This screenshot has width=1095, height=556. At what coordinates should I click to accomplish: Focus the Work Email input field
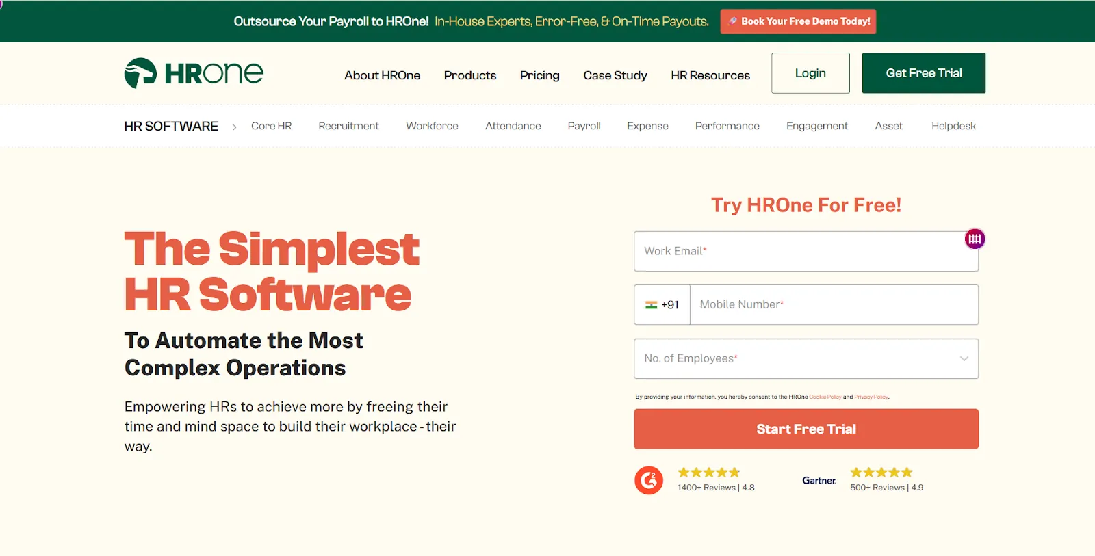coord(806,251)
